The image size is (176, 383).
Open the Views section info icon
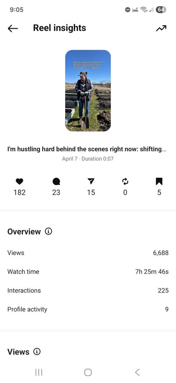click(x=37, y=352)
